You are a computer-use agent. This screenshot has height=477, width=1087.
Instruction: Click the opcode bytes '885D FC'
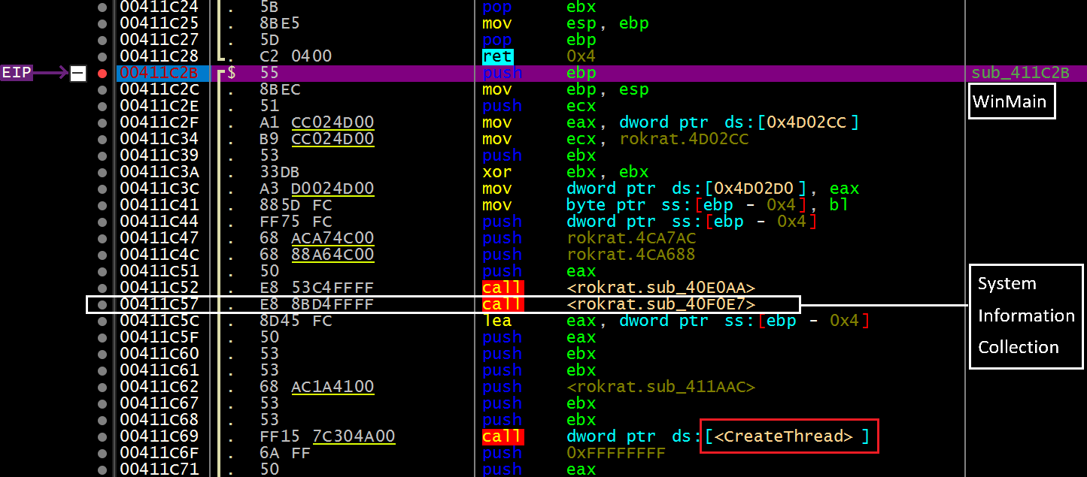[296, 205]
